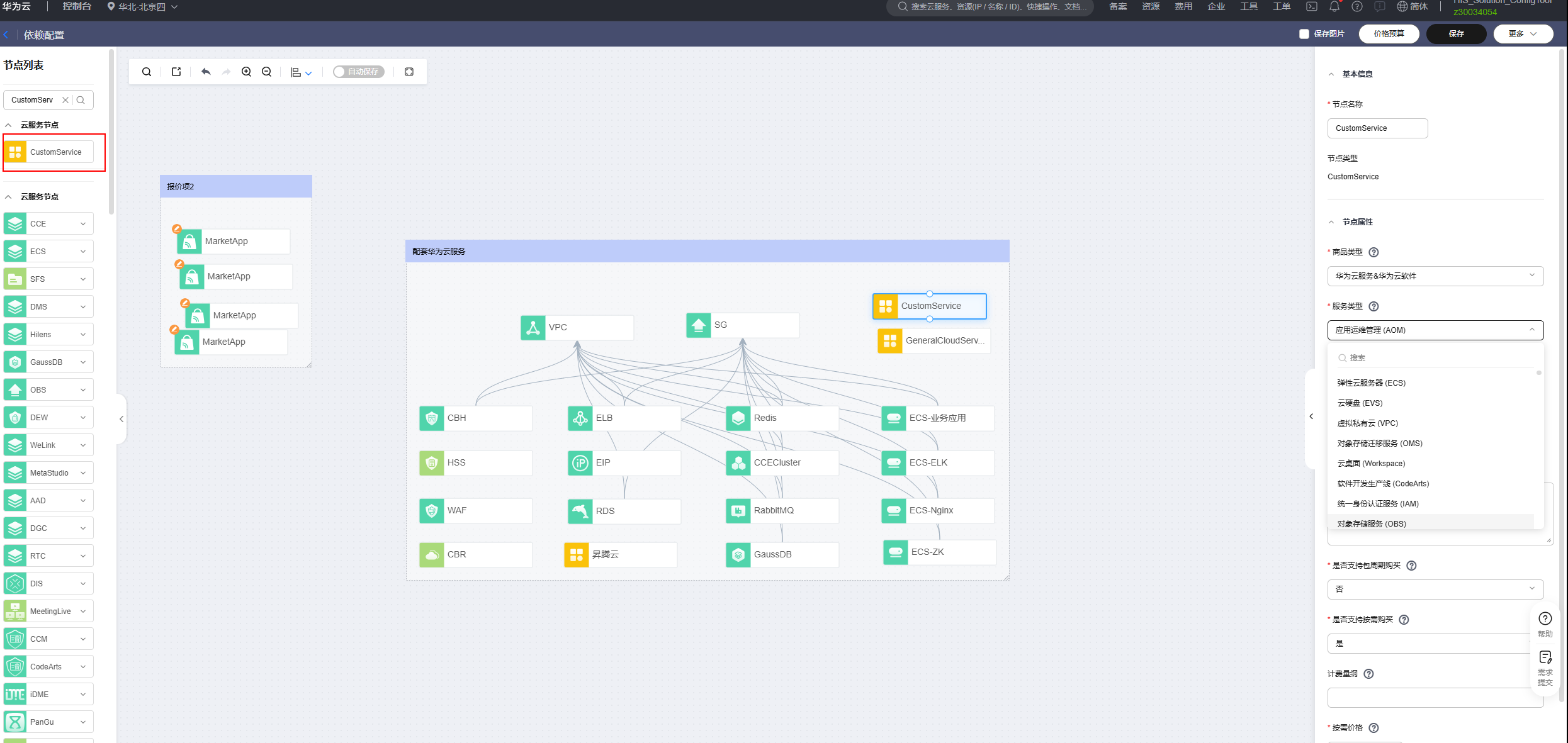Click the OBS node icon in sidebar
Screen dimensions: 1568x743
click(x=15, y=390)
